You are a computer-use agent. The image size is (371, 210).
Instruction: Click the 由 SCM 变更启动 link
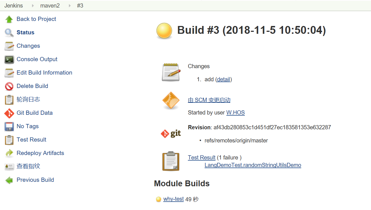point(209,100)
